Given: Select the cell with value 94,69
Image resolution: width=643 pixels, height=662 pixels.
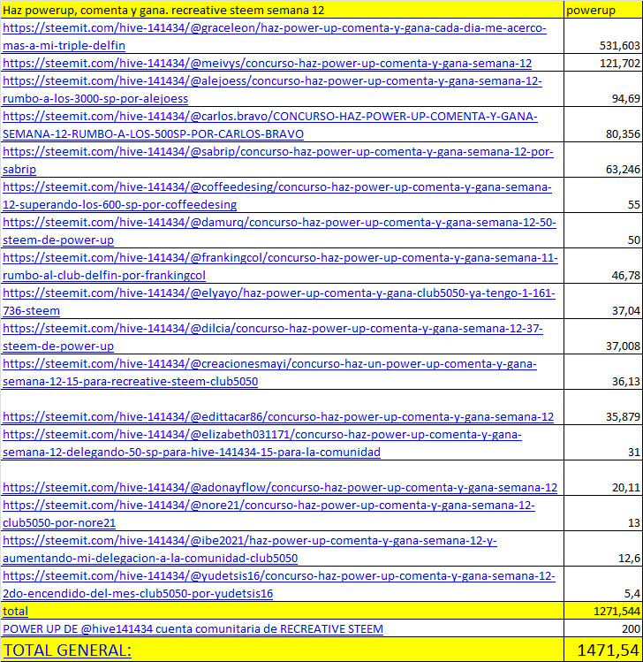Looking at the screenshot, I should pos(603,89).
